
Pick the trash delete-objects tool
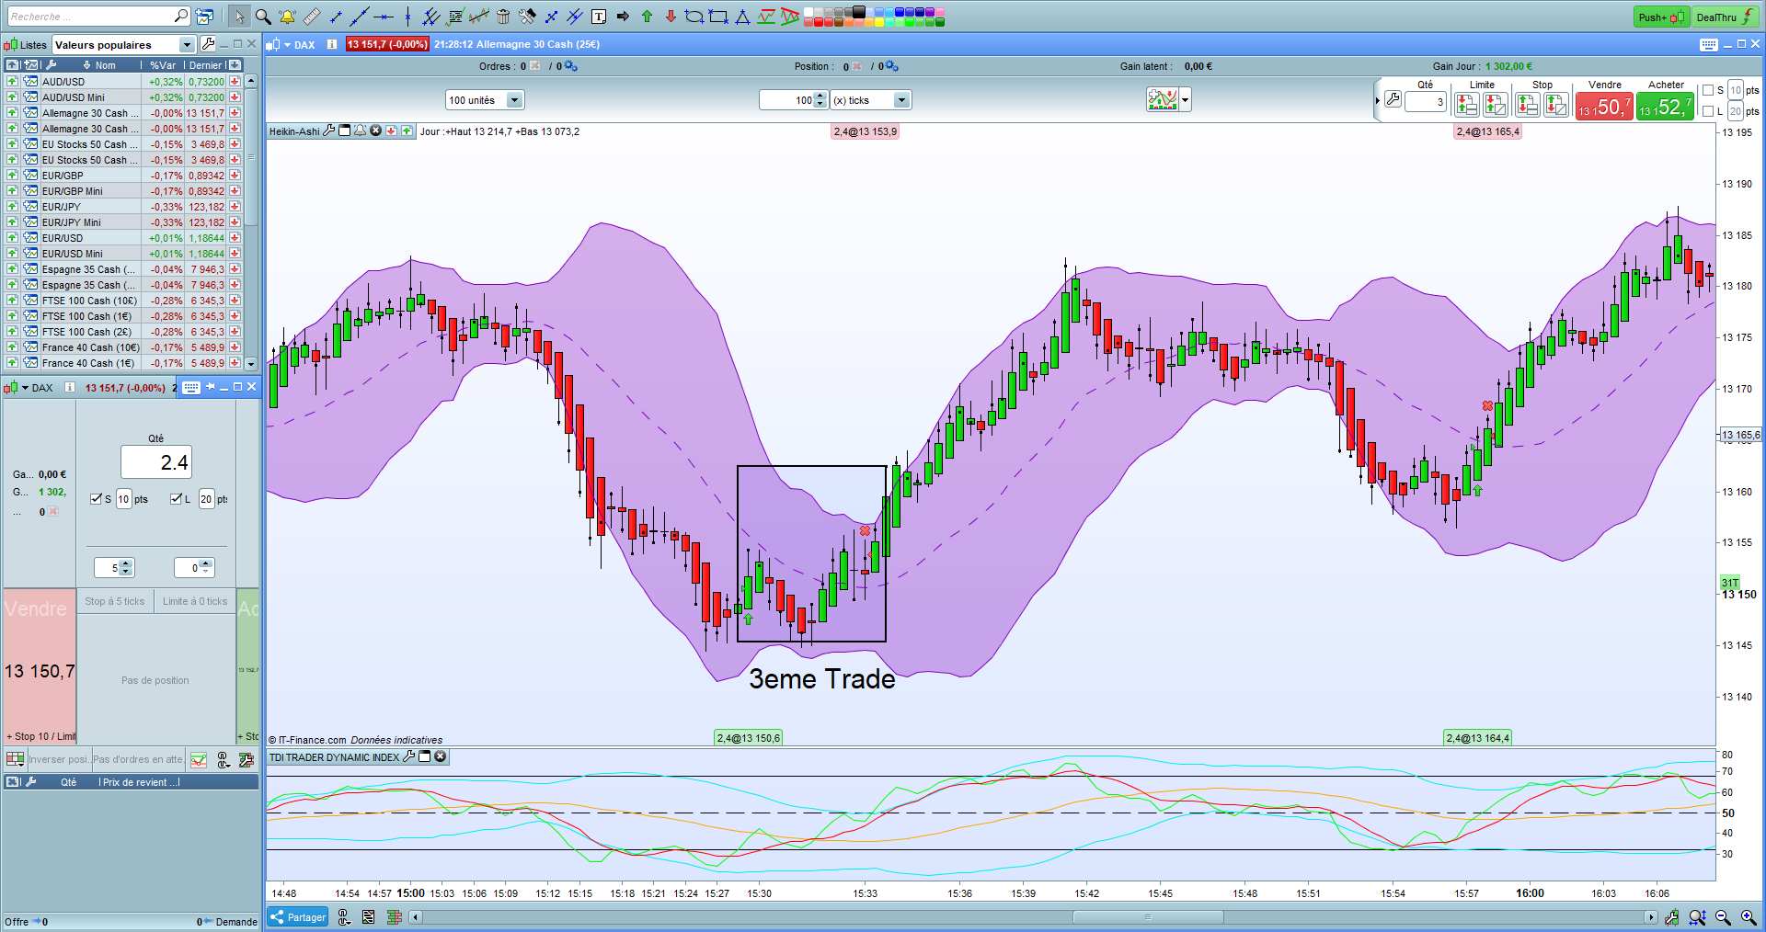502,17
